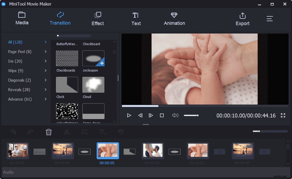Switch to the Media tab
This screenshot has width=292, height=179.
[22, 18]
